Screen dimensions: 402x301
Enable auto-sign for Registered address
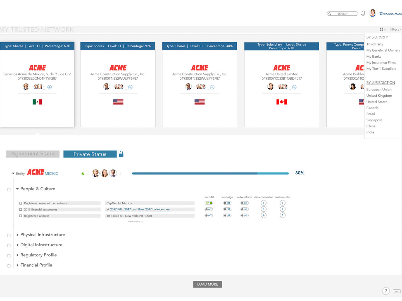tap(227, 215)
